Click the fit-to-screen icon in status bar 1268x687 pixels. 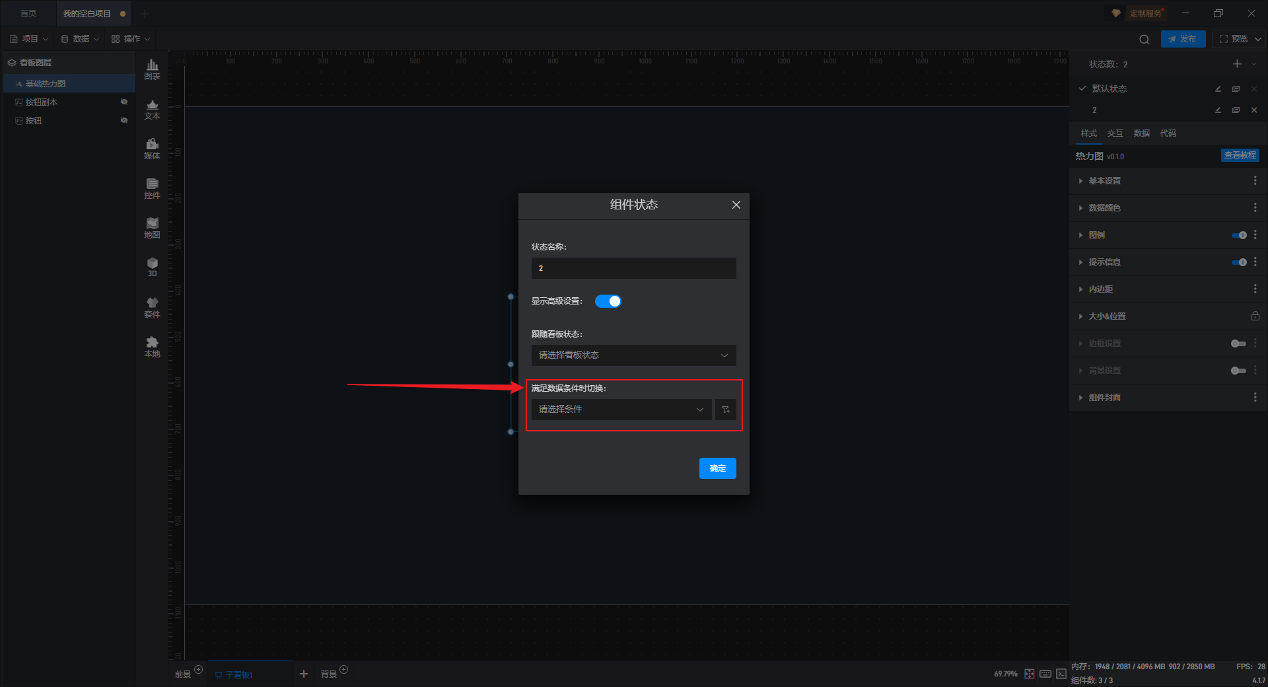point(1030,674)
